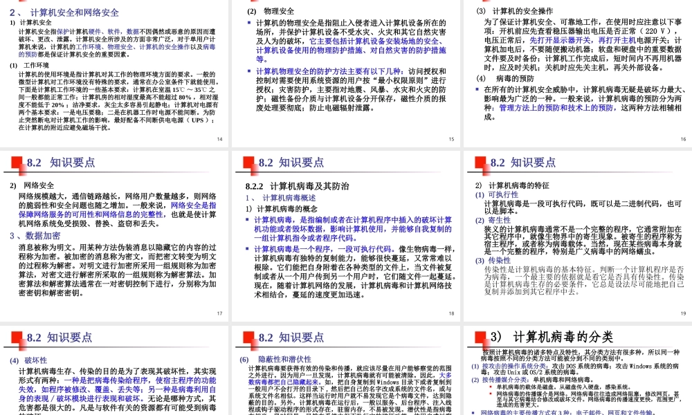Click the red square icon on slide 18 heading

click(249, 163)
